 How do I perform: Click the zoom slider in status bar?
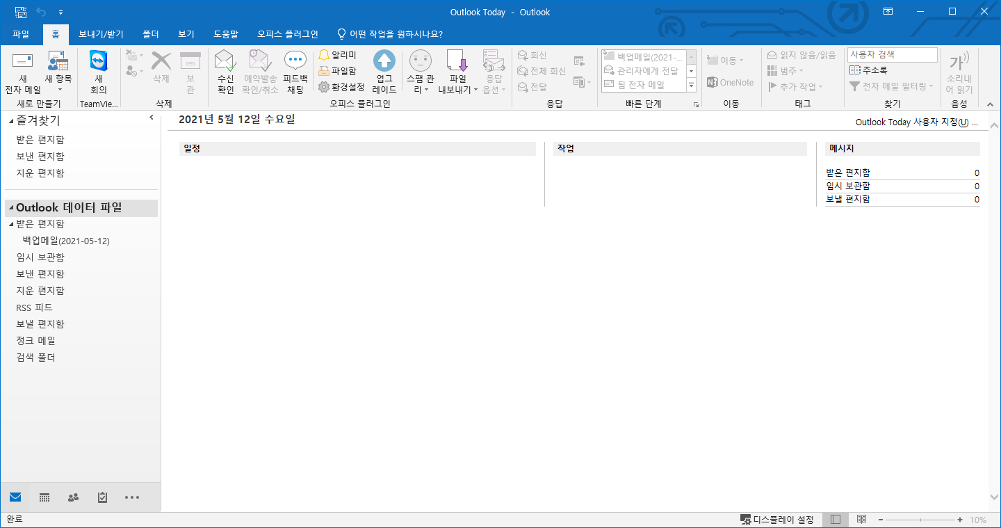tap(920, 520)
